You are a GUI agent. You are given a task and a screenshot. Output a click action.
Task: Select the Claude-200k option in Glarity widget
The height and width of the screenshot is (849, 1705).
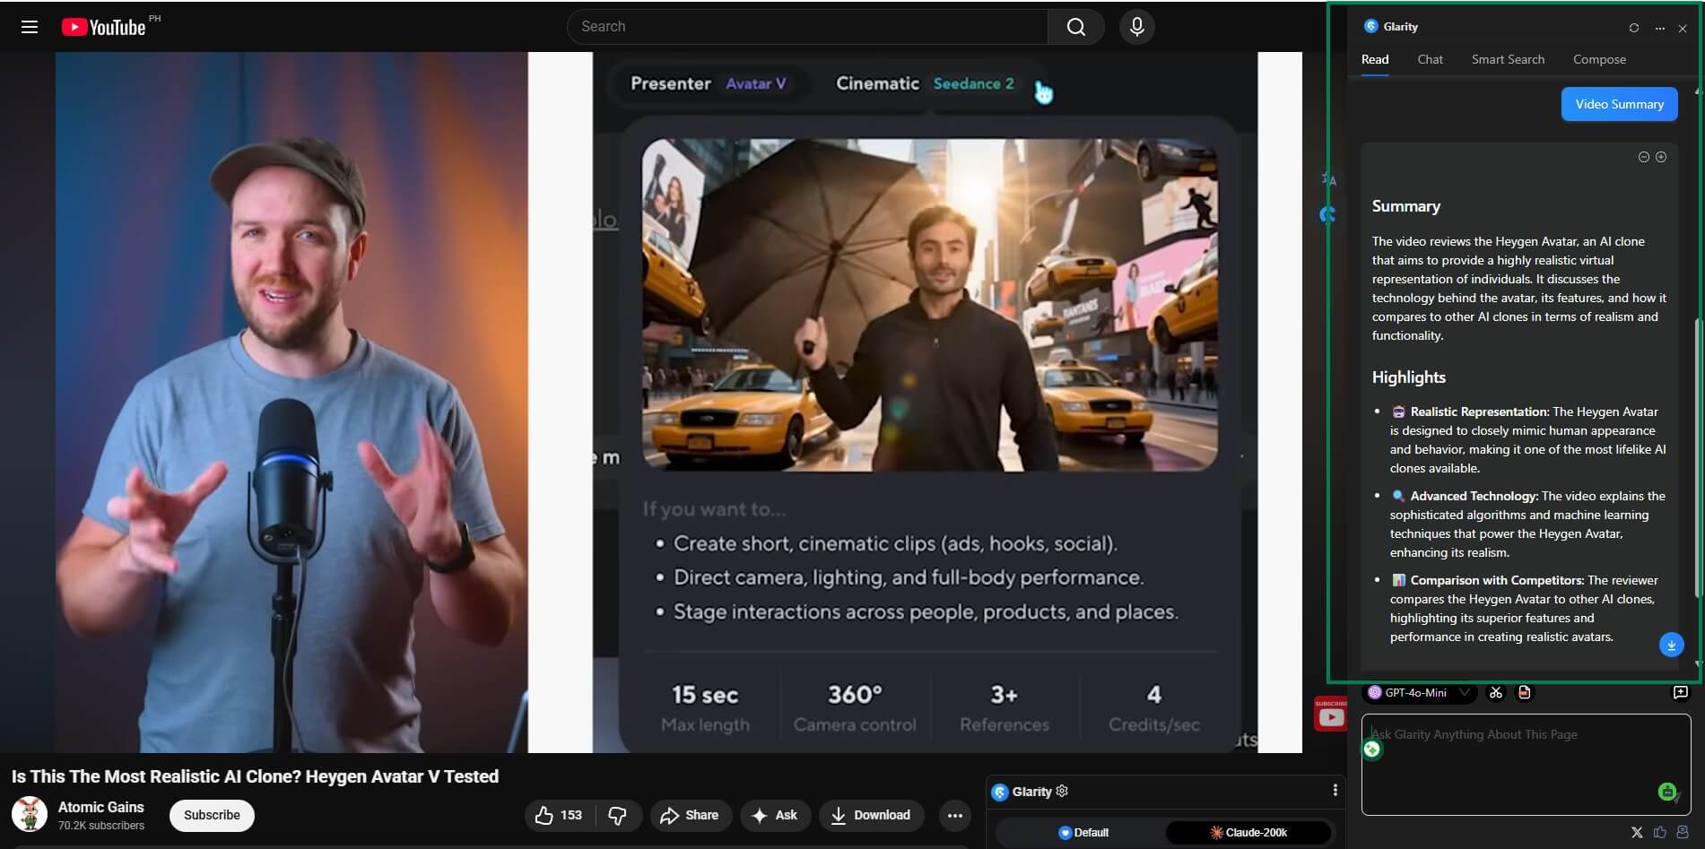pyautogui.click(x=1248, y=832)
